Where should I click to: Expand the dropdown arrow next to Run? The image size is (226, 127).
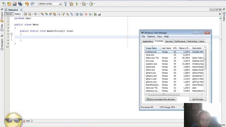point(80,4)
